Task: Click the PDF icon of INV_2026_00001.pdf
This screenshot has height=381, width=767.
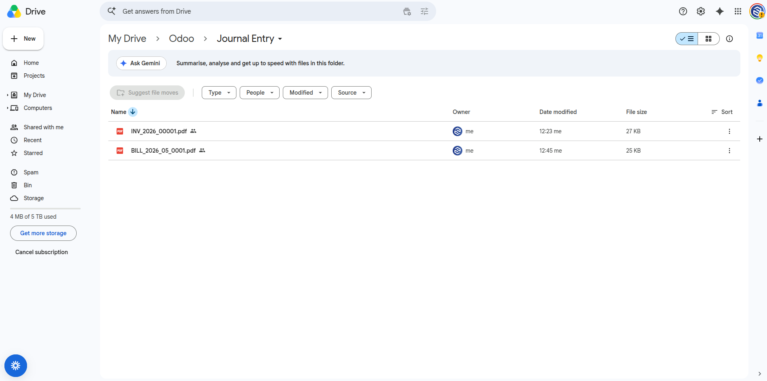Action: coord(120,131)
